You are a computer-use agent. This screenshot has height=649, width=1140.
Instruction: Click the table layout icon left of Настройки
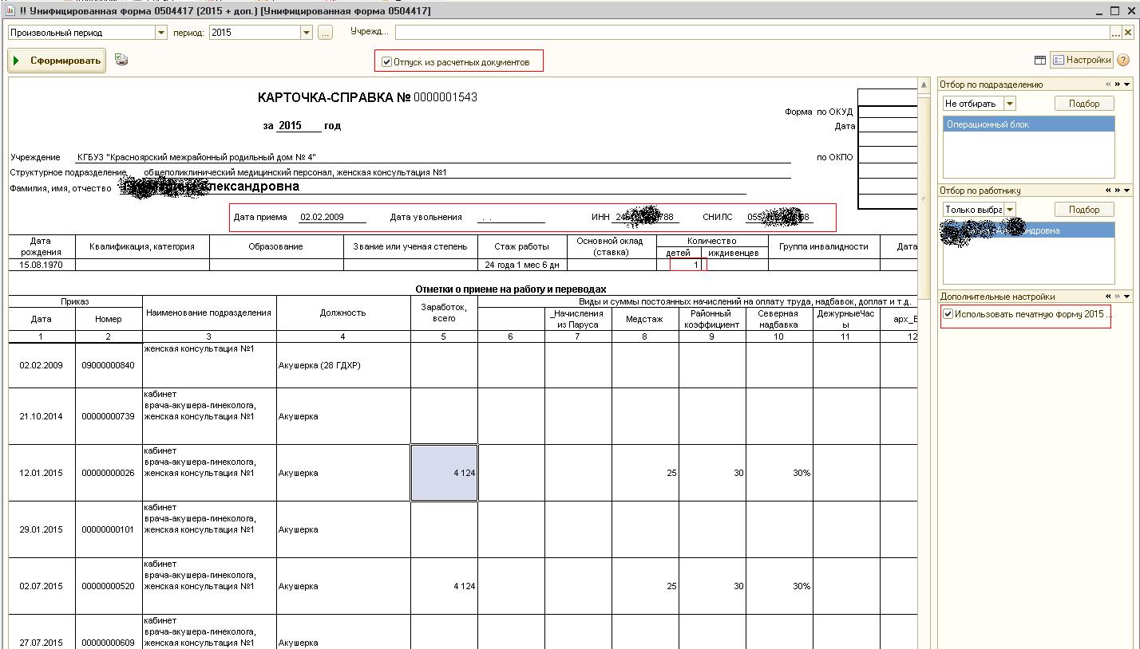(1040, 60)
